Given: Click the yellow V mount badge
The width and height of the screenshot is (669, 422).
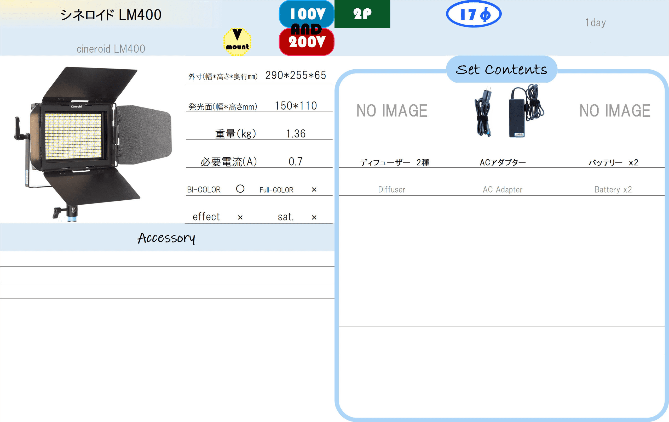Looking at the screenshot, I should [237, 42].
